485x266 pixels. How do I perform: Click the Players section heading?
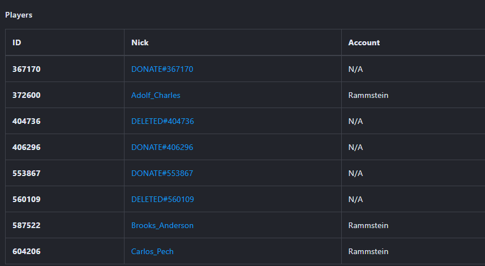tap(19, 15)
